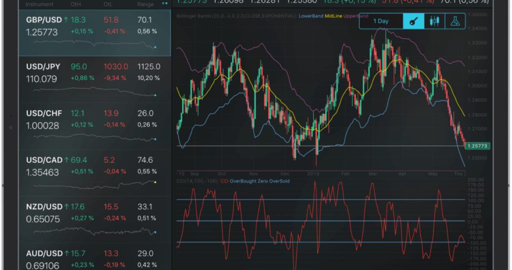Viewport: 512px width, 270px height.
Task: Click GBP/USD OtL value 51.8
Action: (x=111, y=20)
